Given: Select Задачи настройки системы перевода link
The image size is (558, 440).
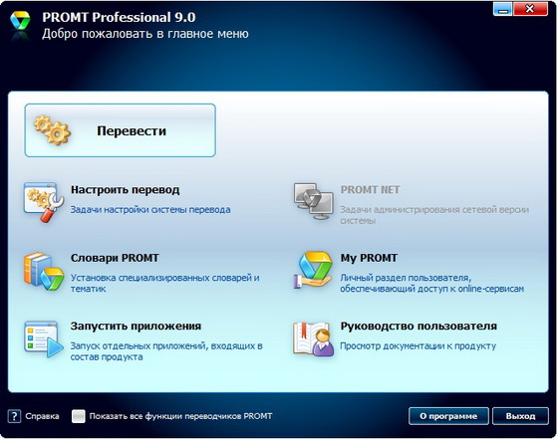Looking at the screenshot, I should [150, 210].
